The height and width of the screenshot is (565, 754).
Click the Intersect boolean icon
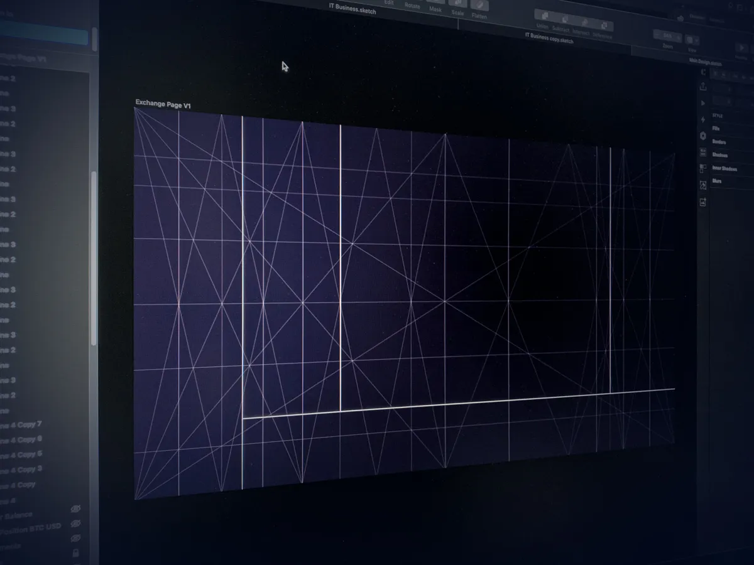pos(584,23)
